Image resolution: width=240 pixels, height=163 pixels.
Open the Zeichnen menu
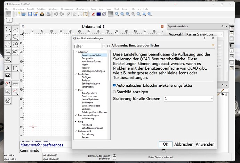[54, 9]
